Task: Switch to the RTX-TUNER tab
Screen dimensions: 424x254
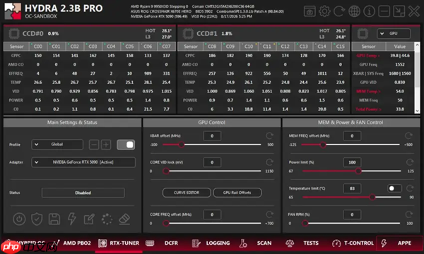Action: 119,243
